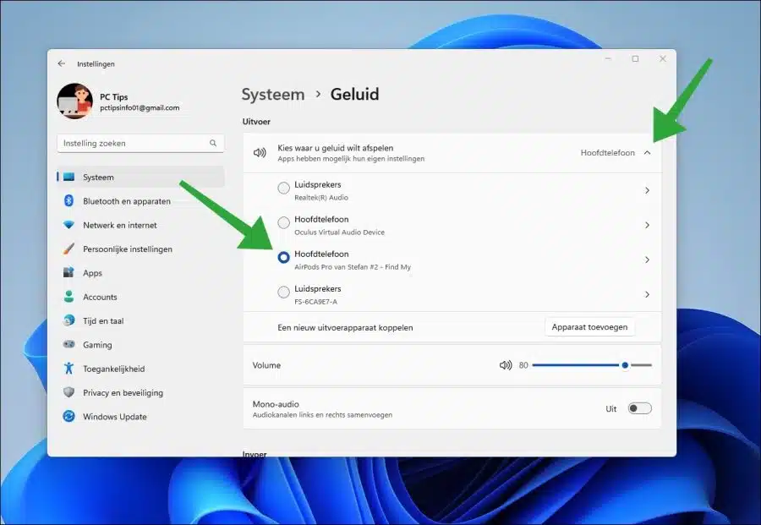Collapse the 'Kies waar u geluid wilt afspelen' list
Image resolution: width=761 pixels, height=525 pixels.
[647, 153]
